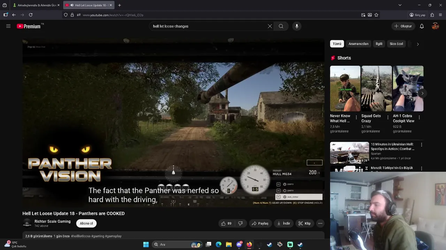The height and width of the screenshot is (250, 446).
Task: Click the taskbar Ara search box
Action: coord(178,244)
